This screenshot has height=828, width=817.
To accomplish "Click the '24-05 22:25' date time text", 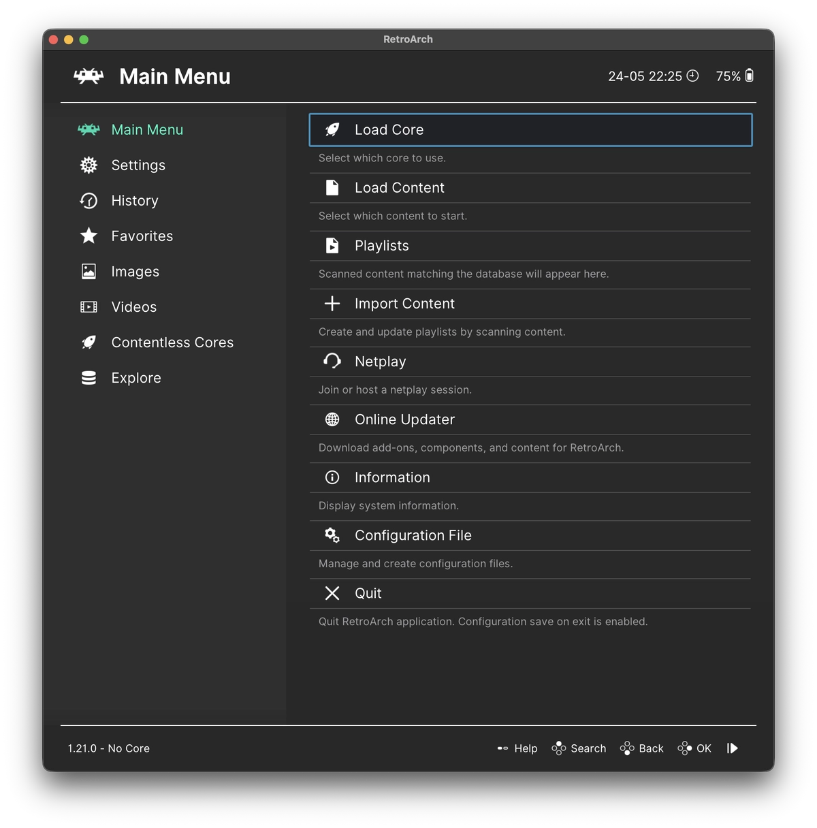I will [x=645, y=76].
